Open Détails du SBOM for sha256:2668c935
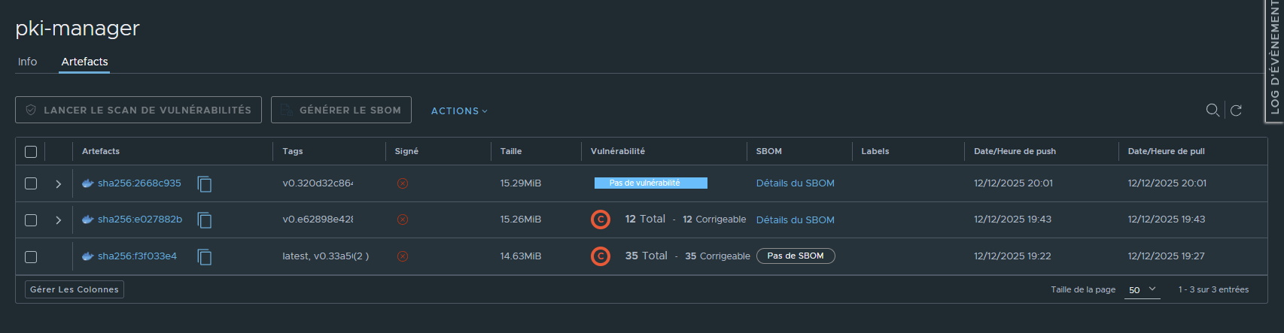 pyautogui.click(x=795, y=183)
